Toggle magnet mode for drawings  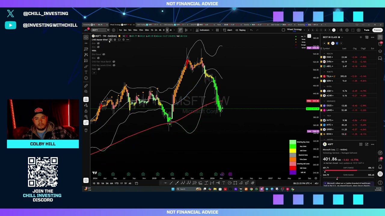point(86,99)
